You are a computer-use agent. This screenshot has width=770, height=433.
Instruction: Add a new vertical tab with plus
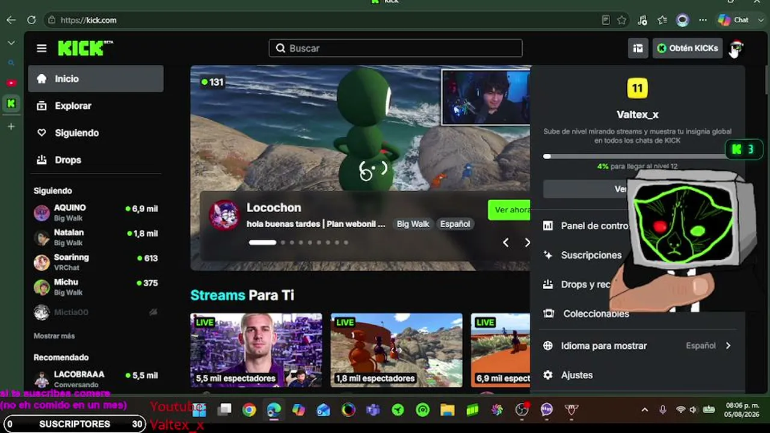[x=11, y=126]
